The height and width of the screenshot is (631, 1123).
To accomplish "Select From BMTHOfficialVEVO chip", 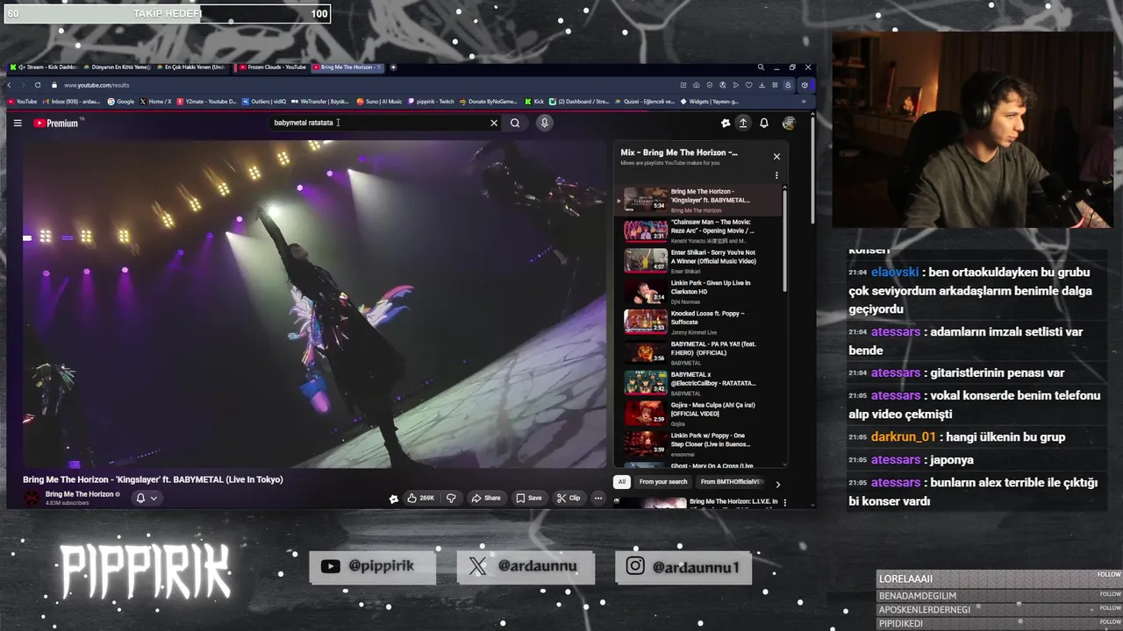I will point(732,482).
